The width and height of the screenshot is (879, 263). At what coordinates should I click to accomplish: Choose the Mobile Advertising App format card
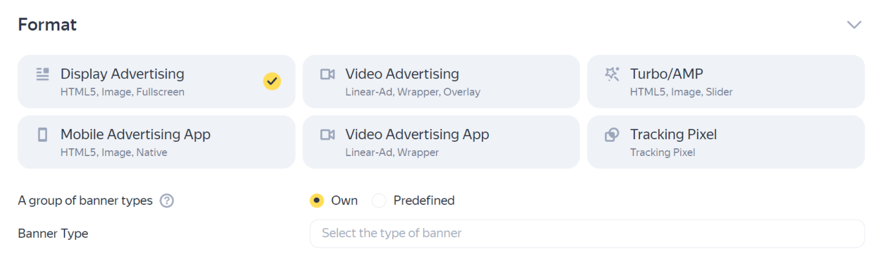(156, 142)
